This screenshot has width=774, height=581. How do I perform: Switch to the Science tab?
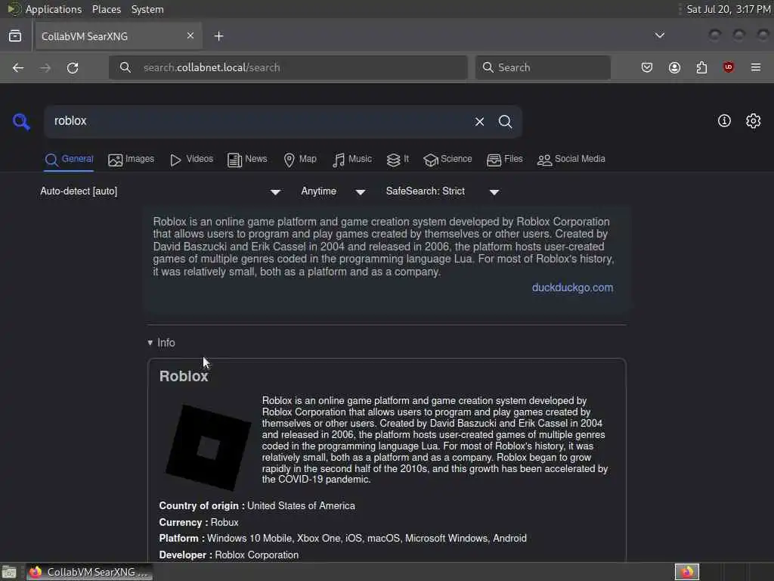tap(447, 160)
